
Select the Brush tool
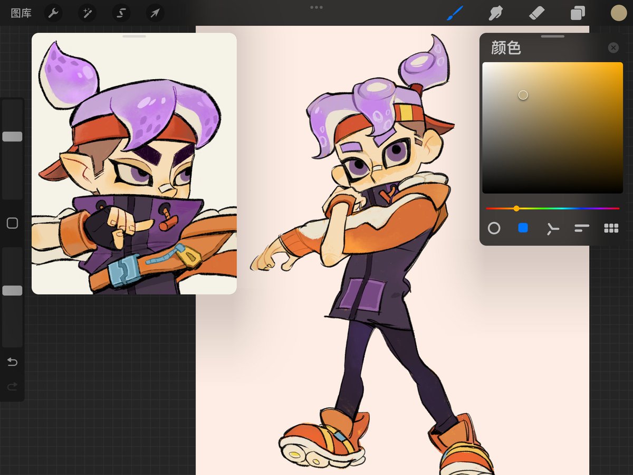[x=455, y=13]
